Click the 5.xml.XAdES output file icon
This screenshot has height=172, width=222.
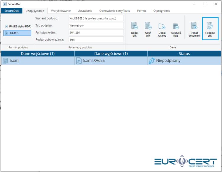(x=79, y=61)
